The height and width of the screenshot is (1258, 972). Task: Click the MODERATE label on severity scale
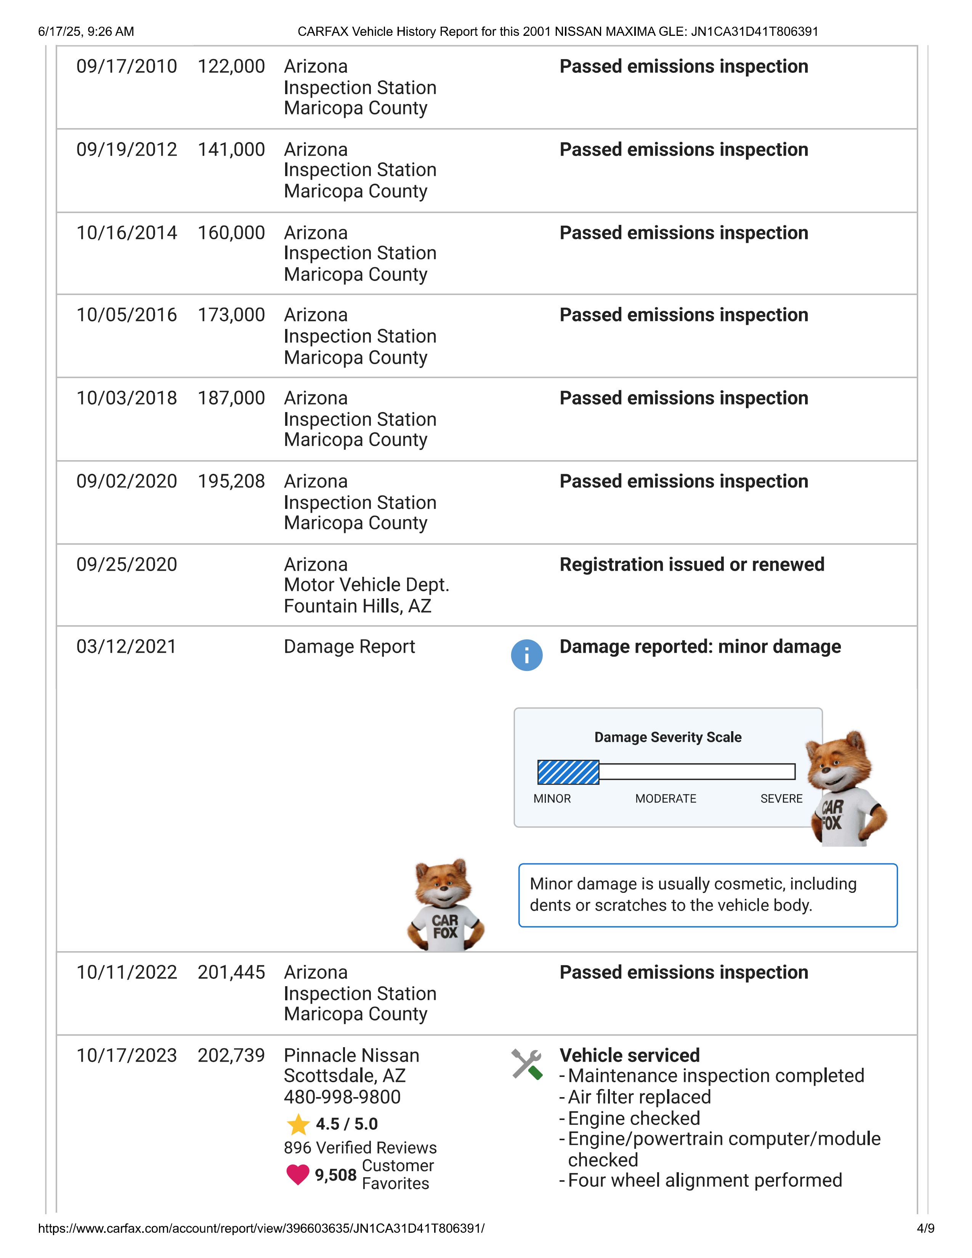click(665, 799)
